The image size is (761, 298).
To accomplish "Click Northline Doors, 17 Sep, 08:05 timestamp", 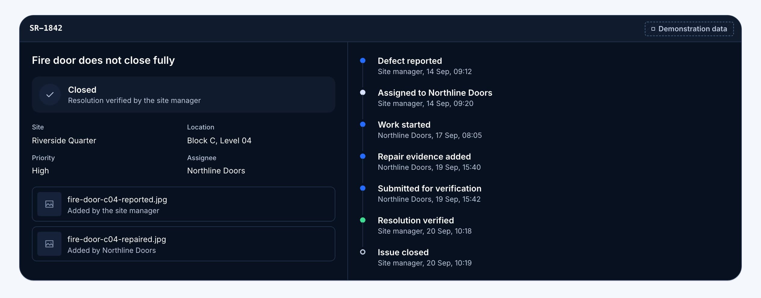I will click(x=430, y=135).
